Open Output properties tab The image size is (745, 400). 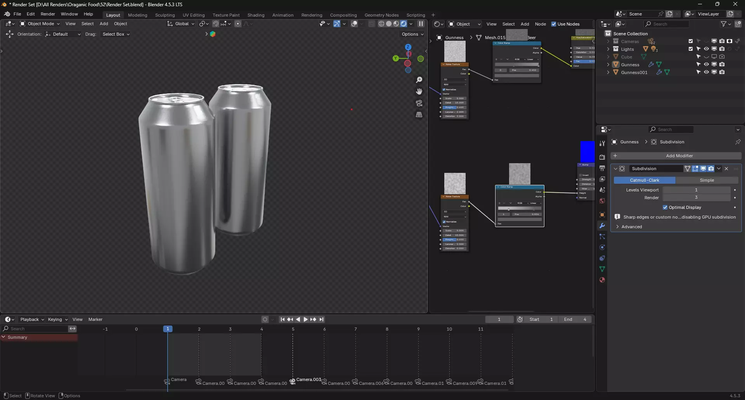[602, 168]
